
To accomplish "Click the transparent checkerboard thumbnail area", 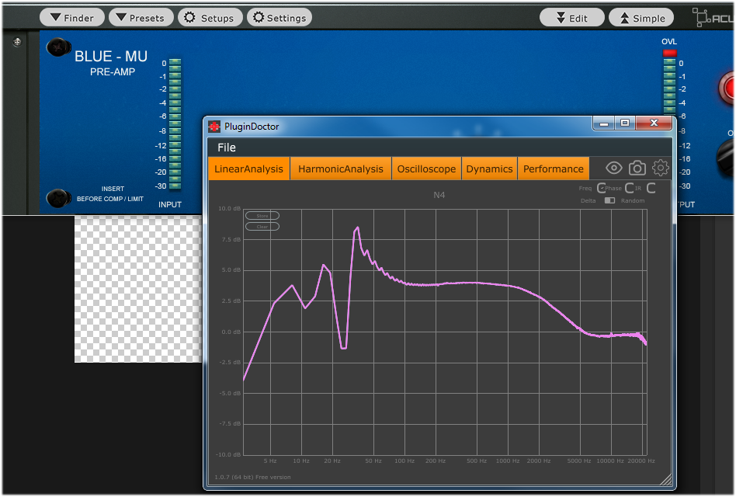I will pos(138,289).
